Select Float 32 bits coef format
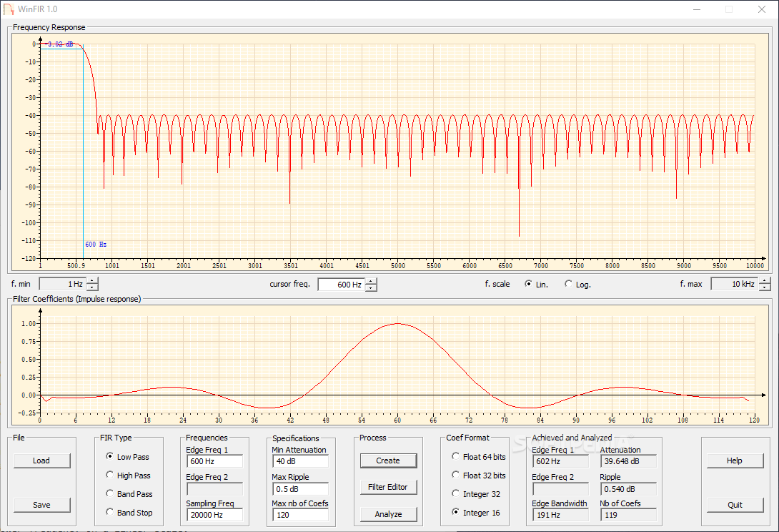The height and width of the screenshot is (532, 779). tap(478, 476)
